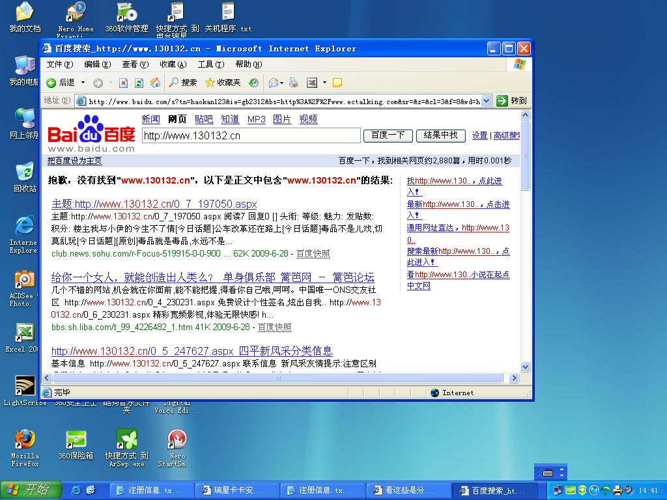Click the sidebar ad 小说在起点中文网

point(459,280)
